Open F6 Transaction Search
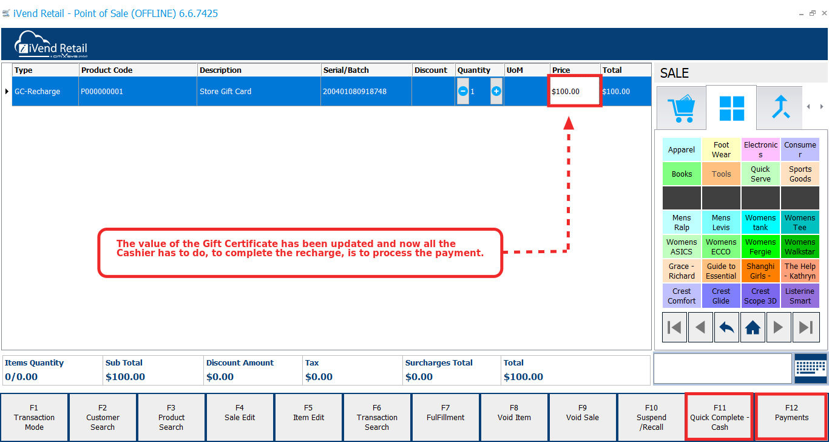Screen dimensions: 829x442 point(377,417)
